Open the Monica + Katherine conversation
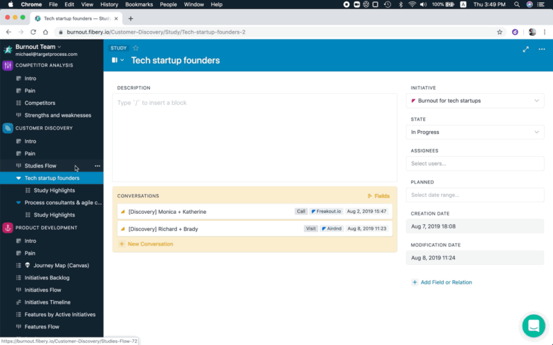 pyautogui.click(x=167, y=212)
